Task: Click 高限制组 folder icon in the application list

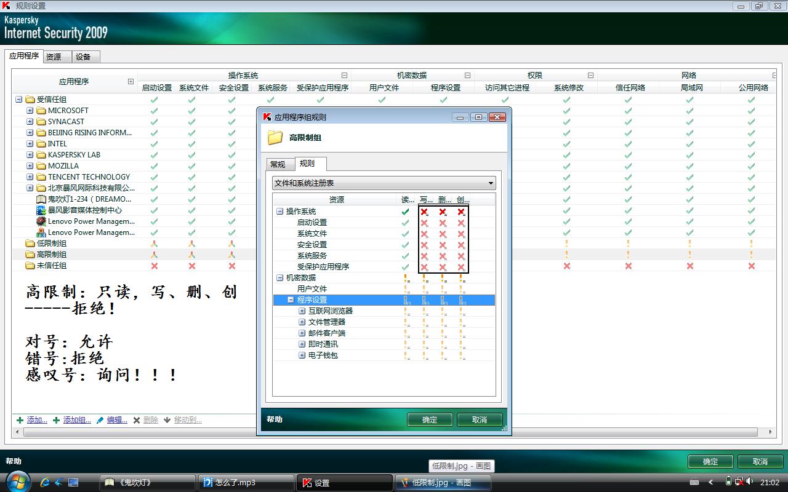Action: click(30, 255)
